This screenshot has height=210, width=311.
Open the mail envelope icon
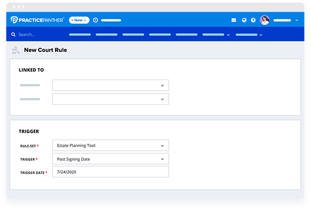coord(233,20)
